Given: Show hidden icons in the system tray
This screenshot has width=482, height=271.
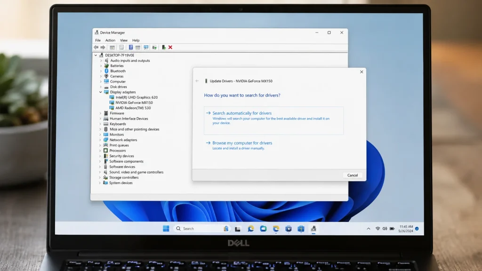Looking at the screenshot, I should 368,229.
